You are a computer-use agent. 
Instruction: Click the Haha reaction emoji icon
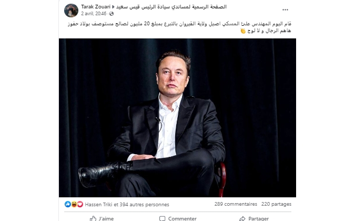[74, 204]
